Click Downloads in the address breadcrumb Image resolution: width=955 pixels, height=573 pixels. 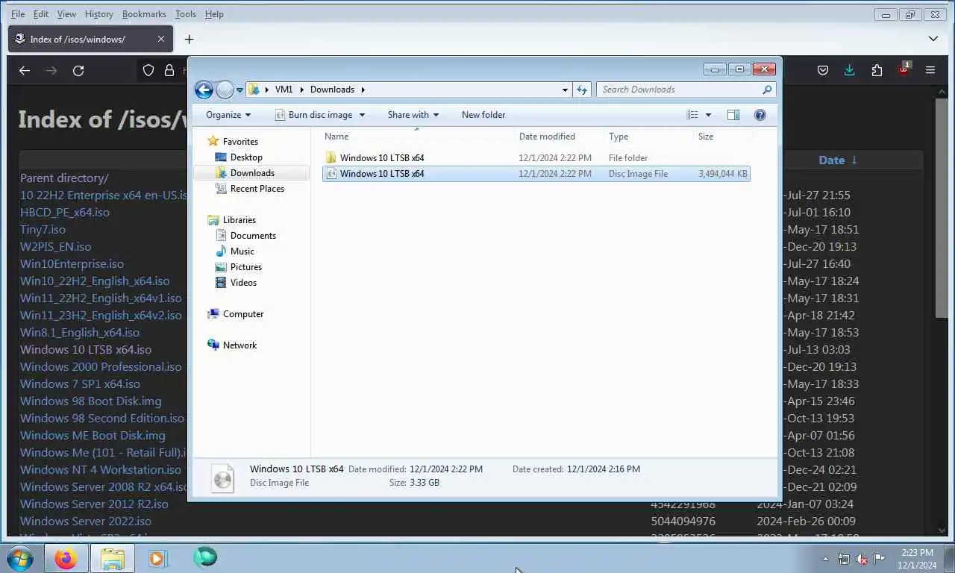click(332, 90)
